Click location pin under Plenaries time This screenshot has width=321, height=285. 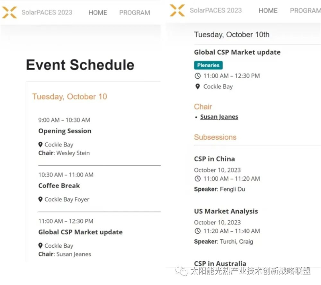coord(197,86)
